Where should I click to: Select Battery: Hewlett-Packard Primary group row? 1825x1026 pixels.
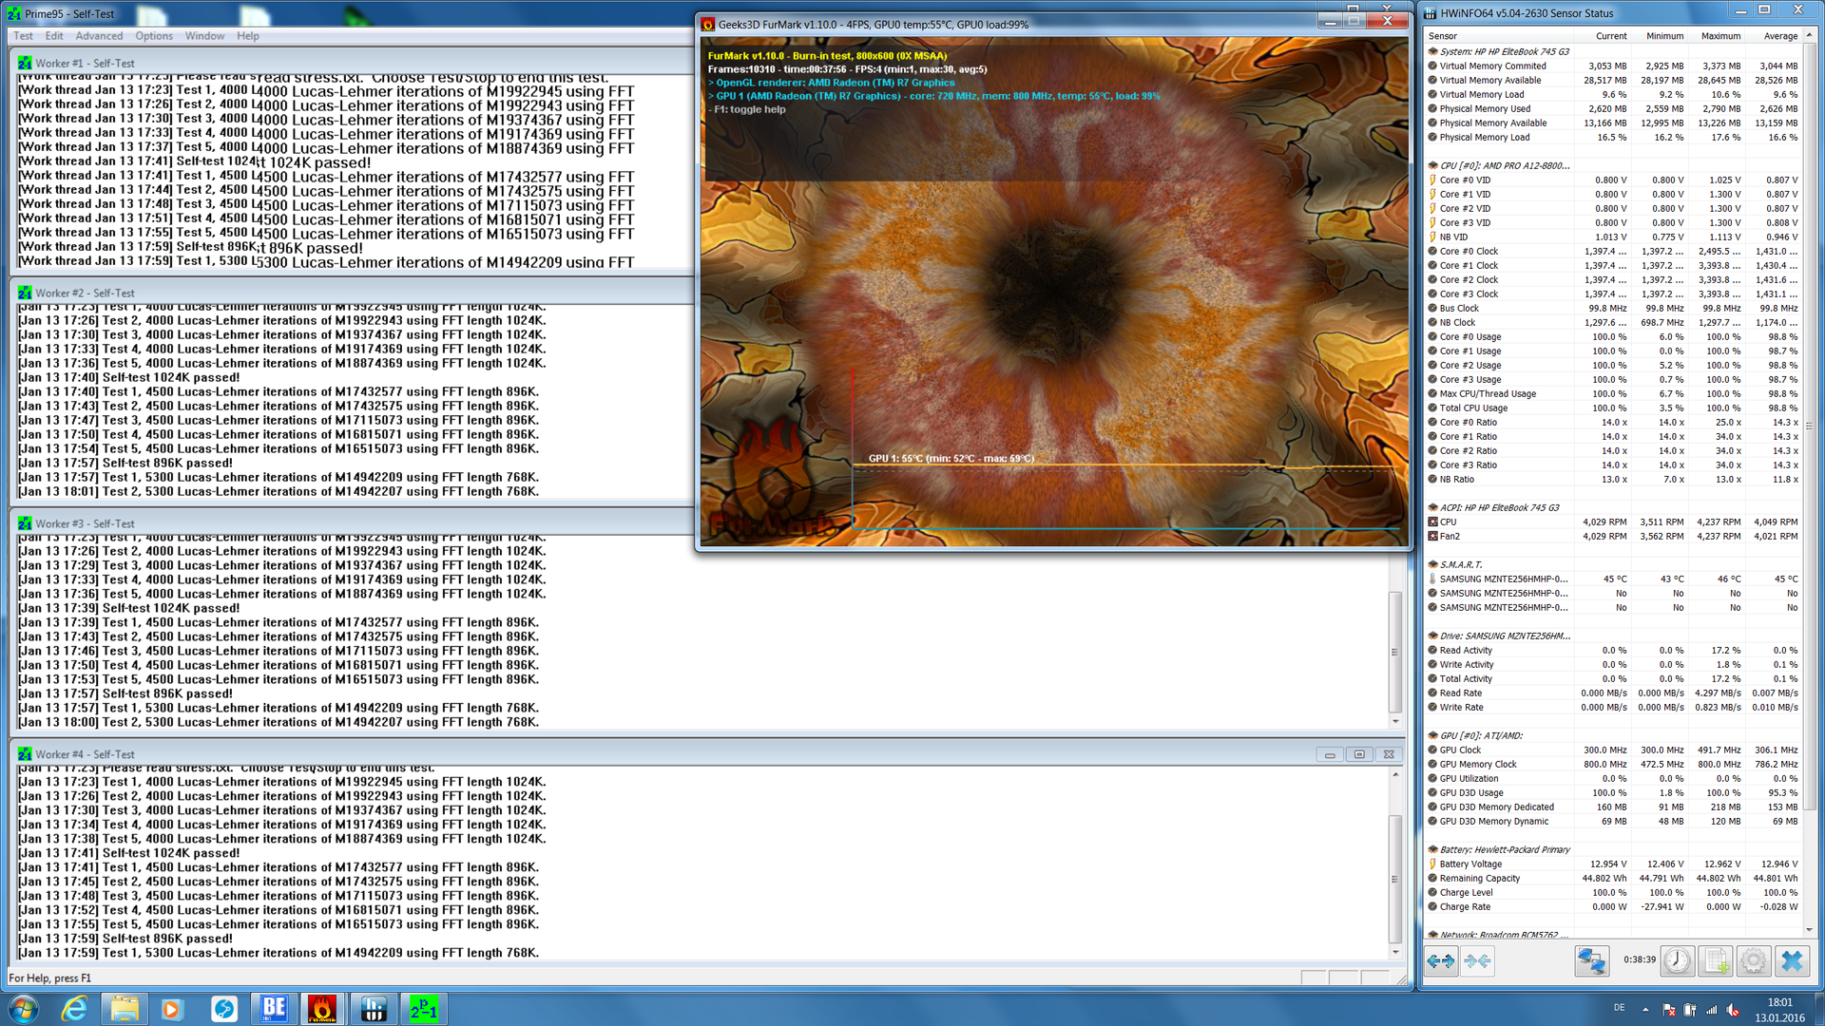coord(1613,849)
